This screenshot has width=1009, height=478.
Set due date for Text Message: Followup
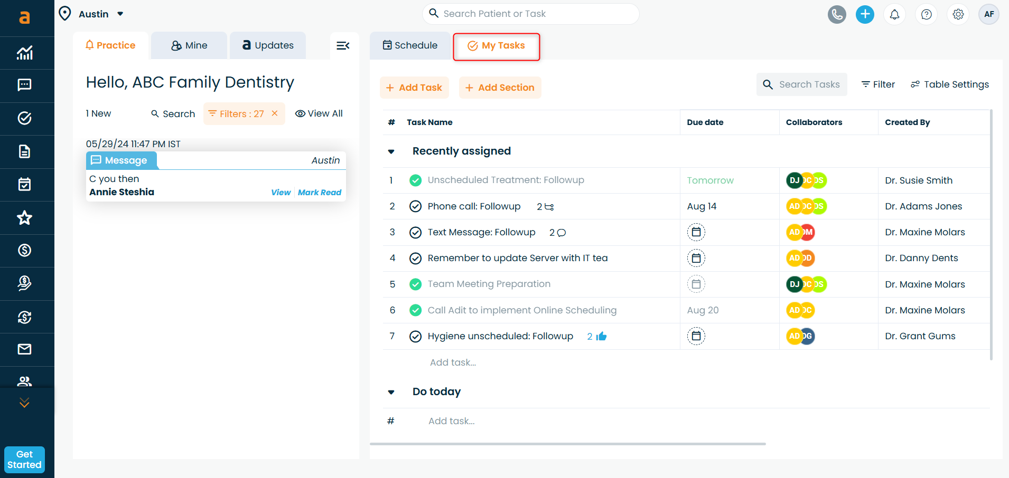click(x=696, y=232)
